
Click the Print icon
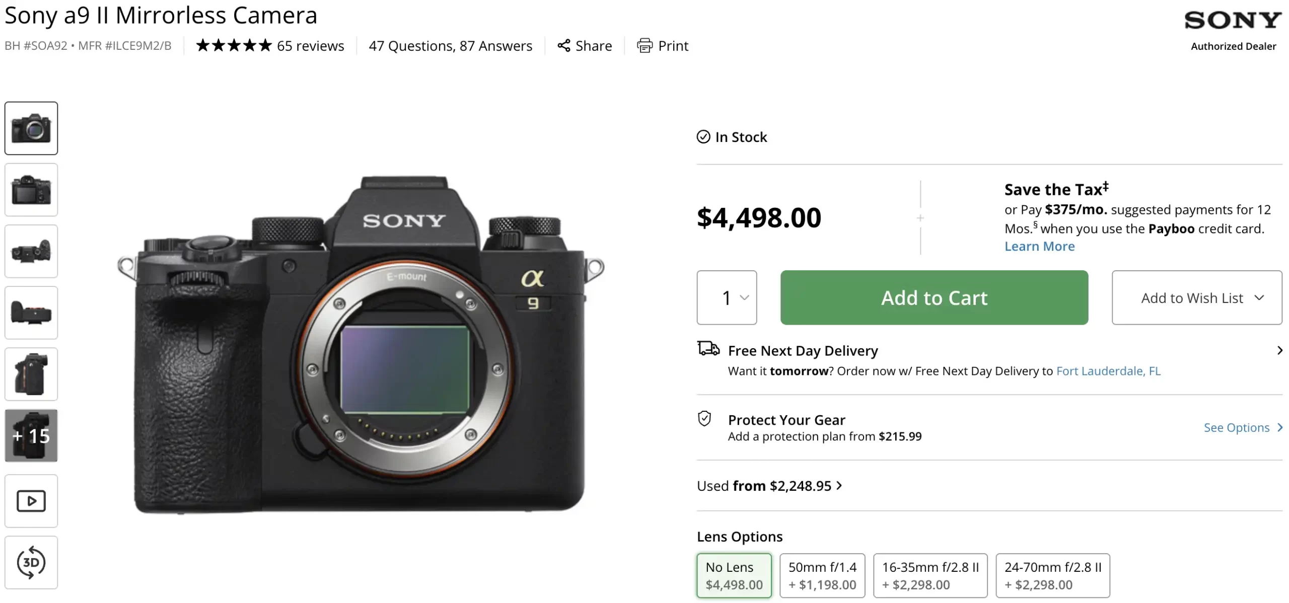click(x=644, y=46)
